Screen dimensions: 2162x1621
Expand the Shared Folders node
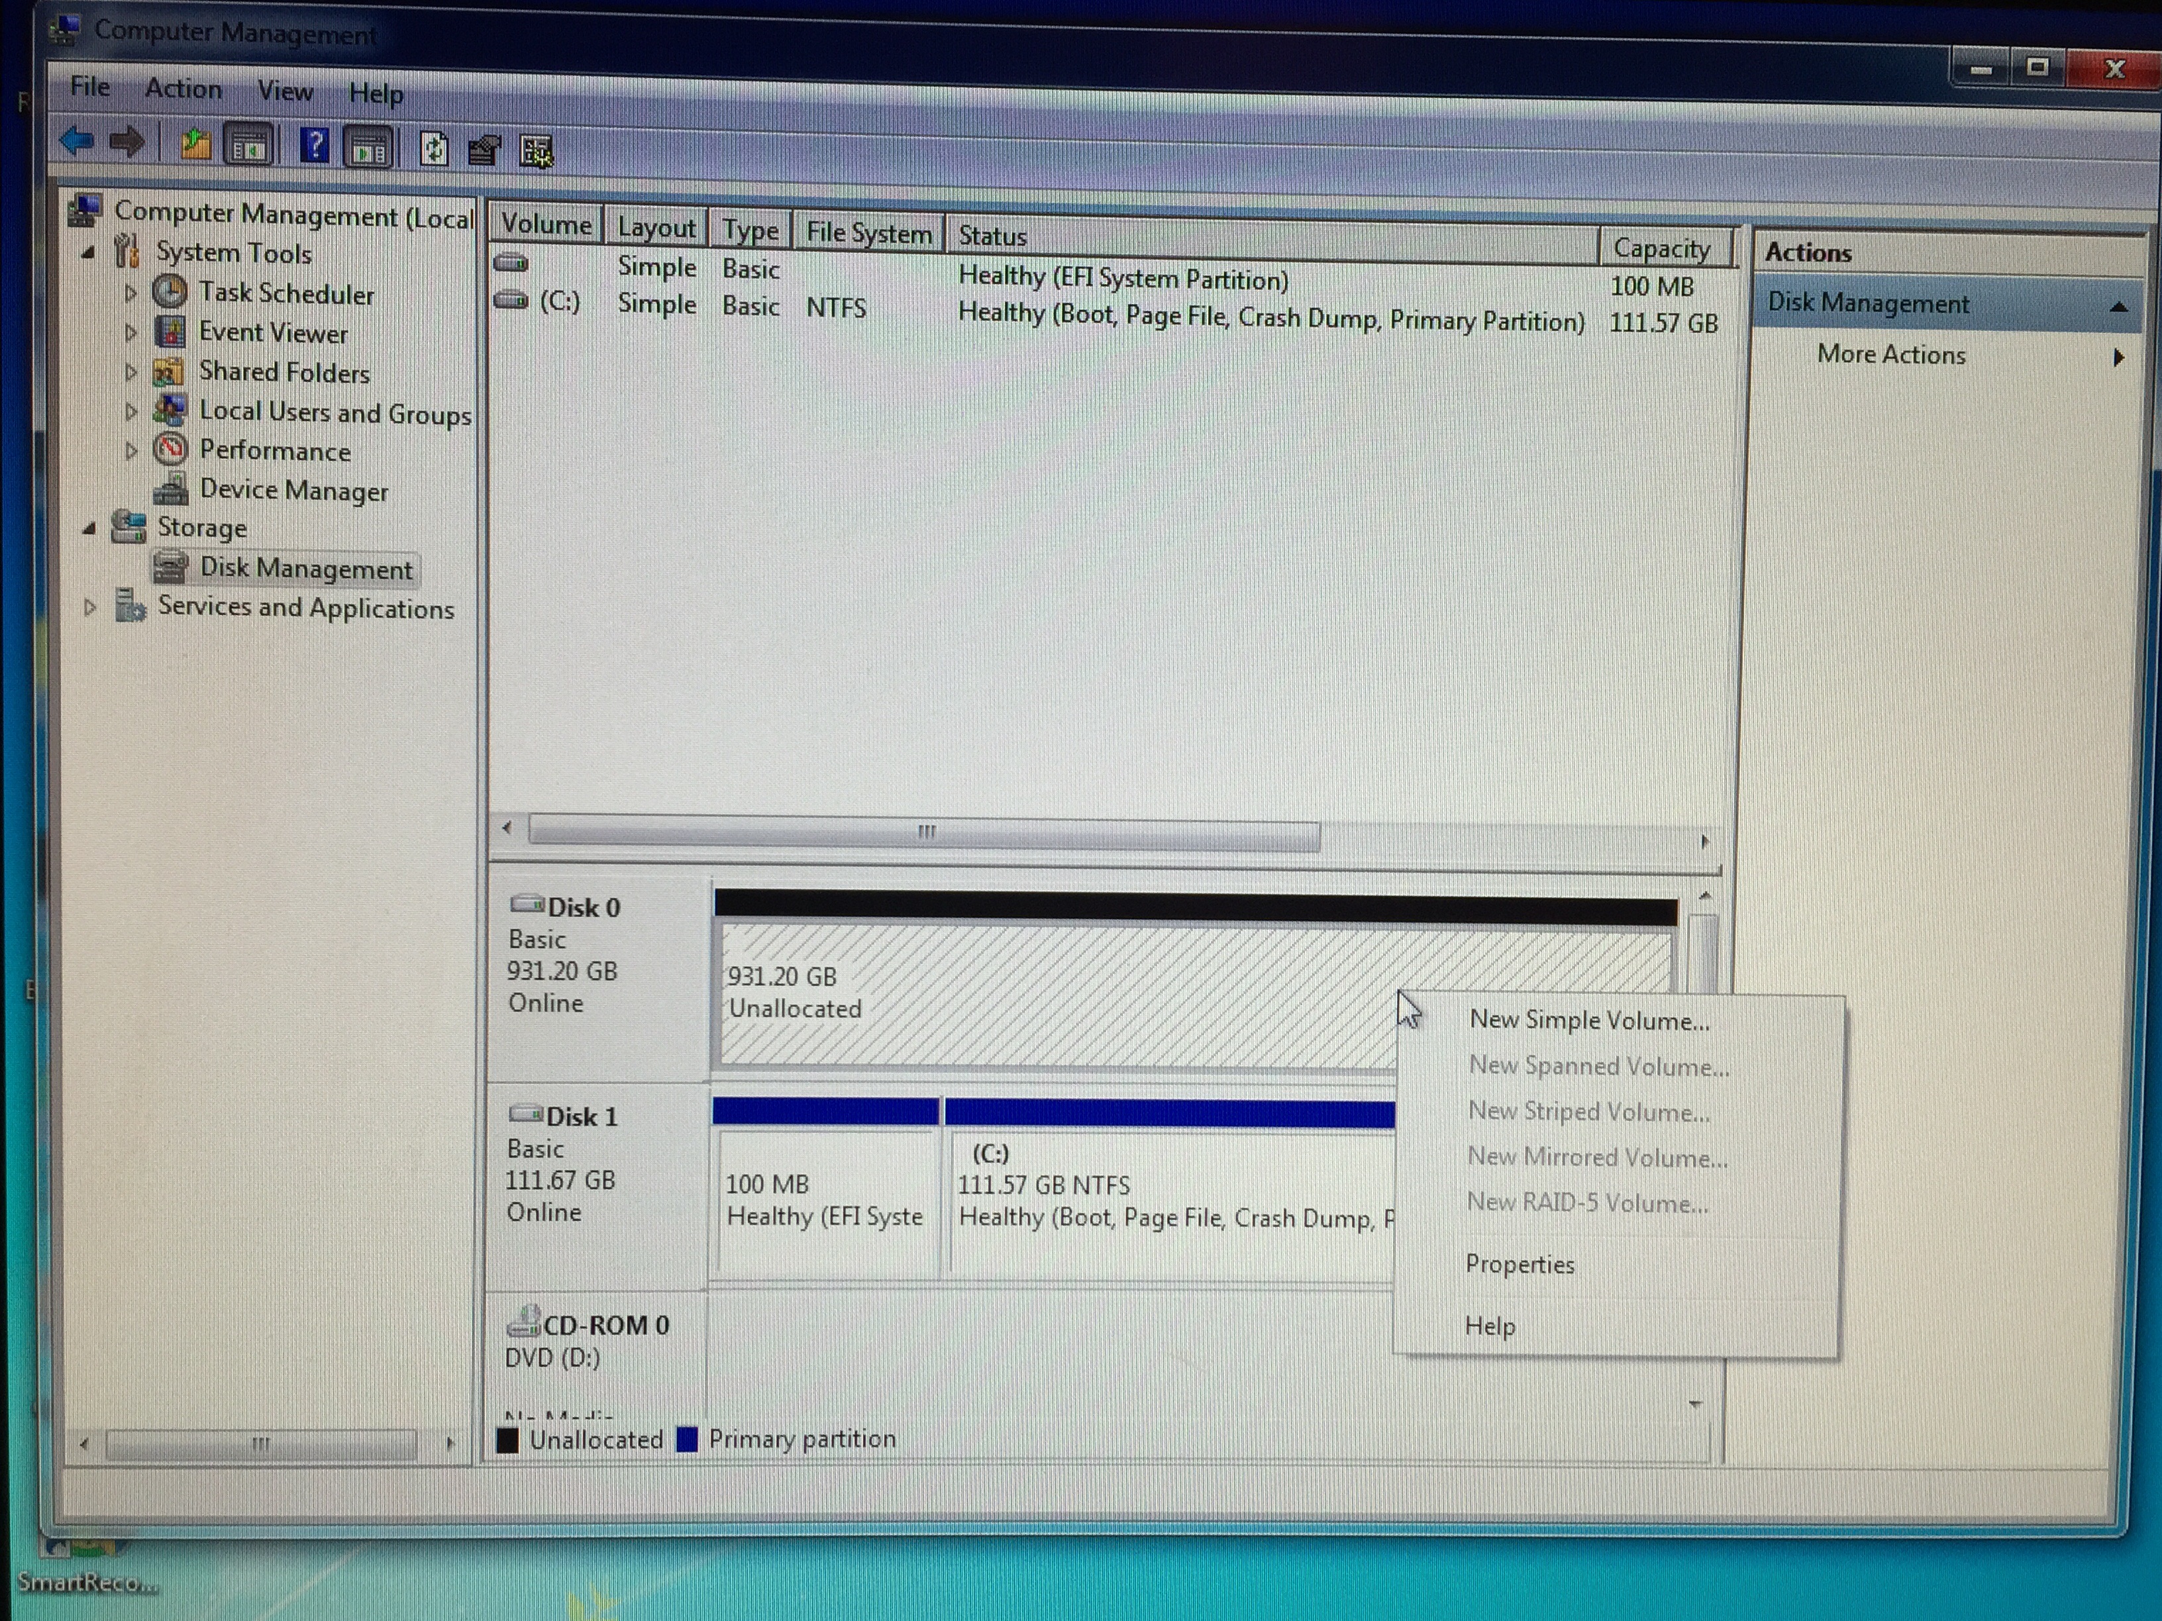pos(130,371)
